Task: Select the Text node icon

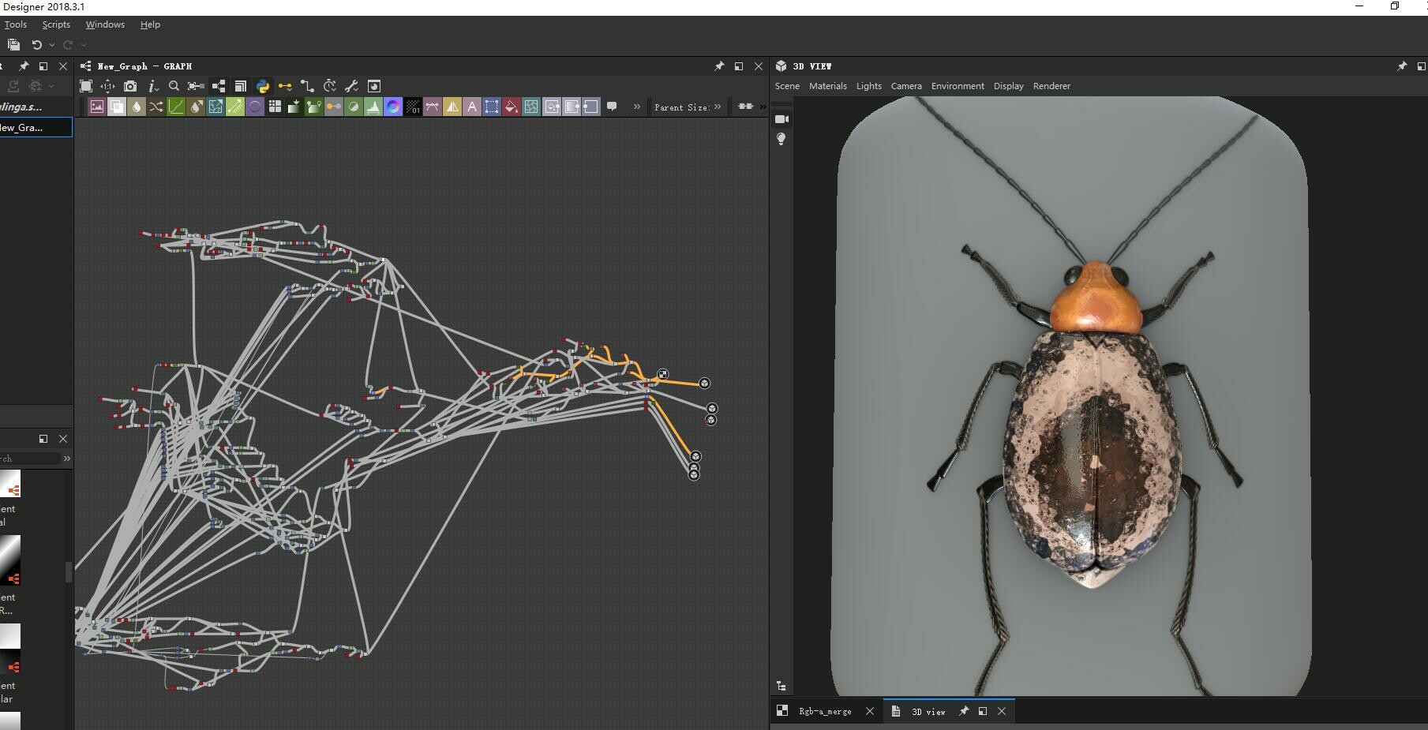Action: (x=472, y=107)
